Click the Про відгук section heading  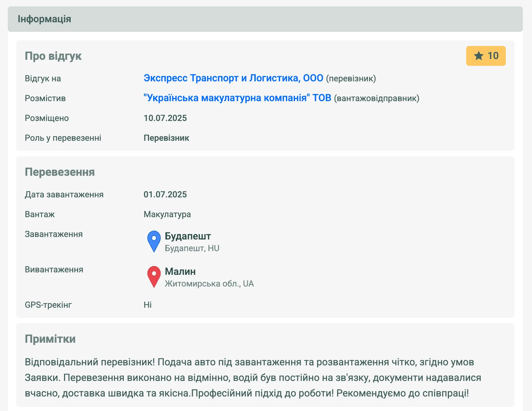(53, 56)
